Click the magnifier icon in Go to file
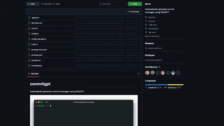The width and height of the screenshot is (224, 126). 101,4
